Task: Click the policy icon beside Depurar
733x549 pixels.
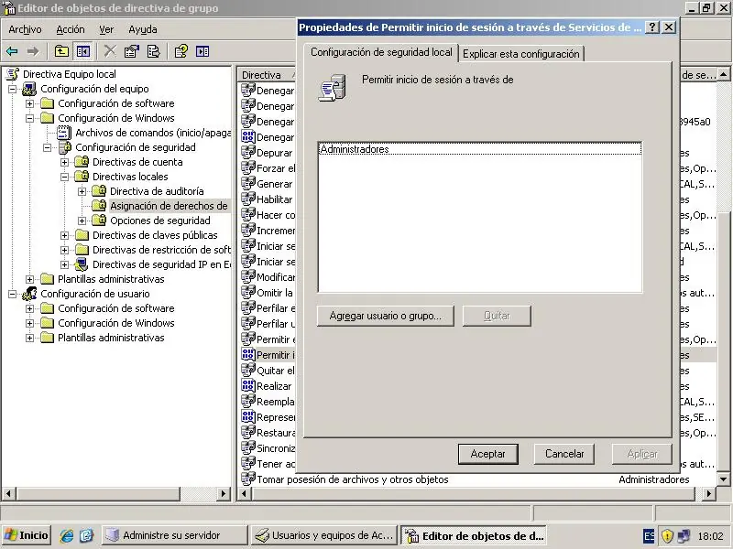Action: 247,153
